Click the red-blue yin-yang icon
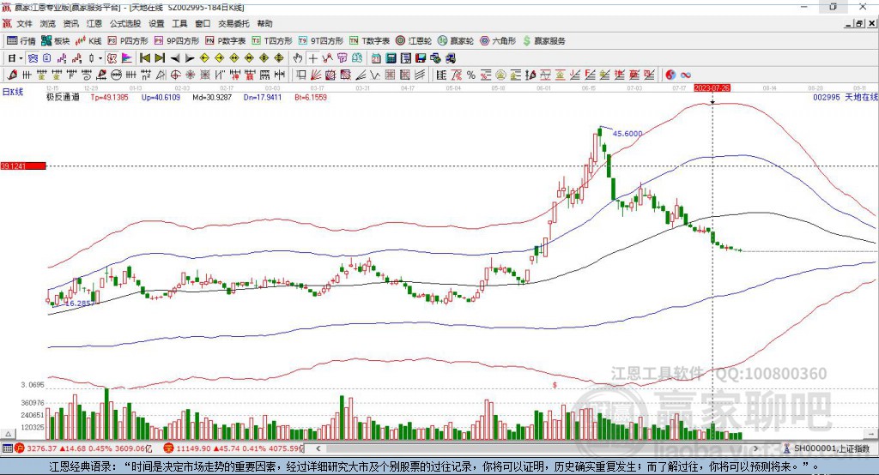The height and width of the screenshot is (475, 879). [670, 75]
